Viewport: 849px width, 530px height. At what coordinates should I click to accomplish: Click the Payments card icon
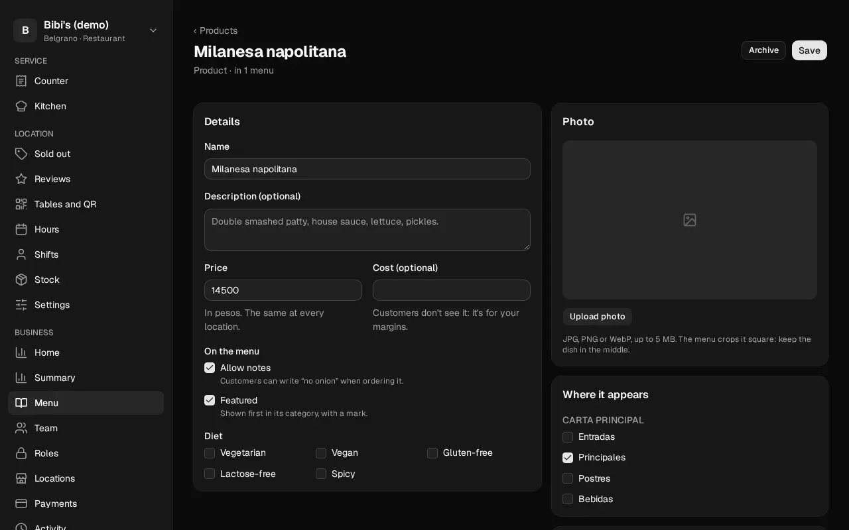(x=21, y=503)
